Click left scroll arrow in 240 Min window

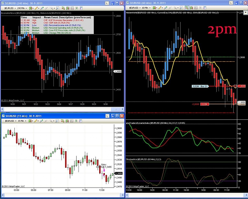tap(2, 109)
